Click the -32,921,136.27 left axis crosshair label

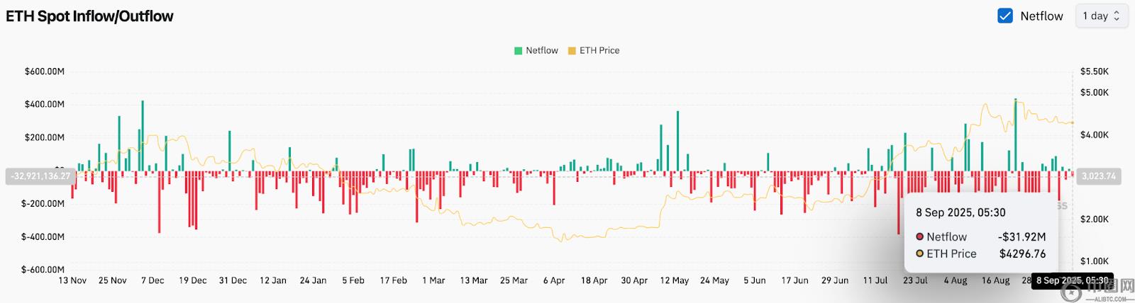click(40, 176)
